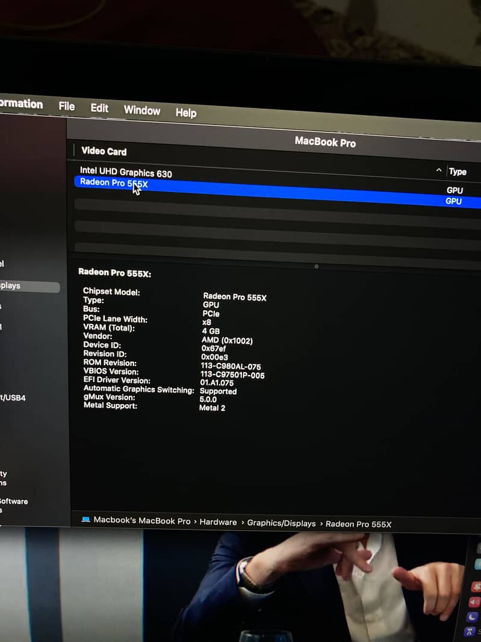Open Sound speaker icon in background Settings window
This screenshot has height=642, width=481.
[475, 602]
